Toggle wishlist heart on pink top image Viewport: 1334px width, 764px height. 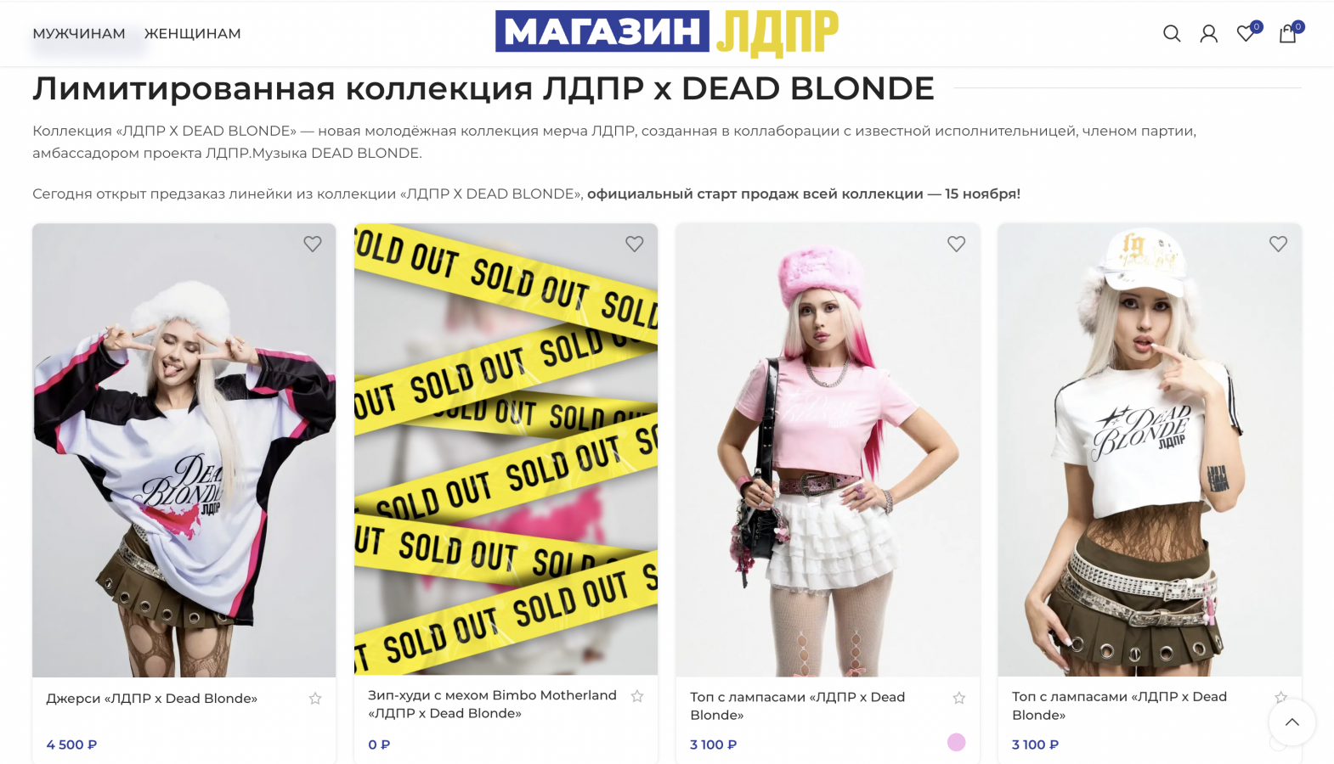957,244
